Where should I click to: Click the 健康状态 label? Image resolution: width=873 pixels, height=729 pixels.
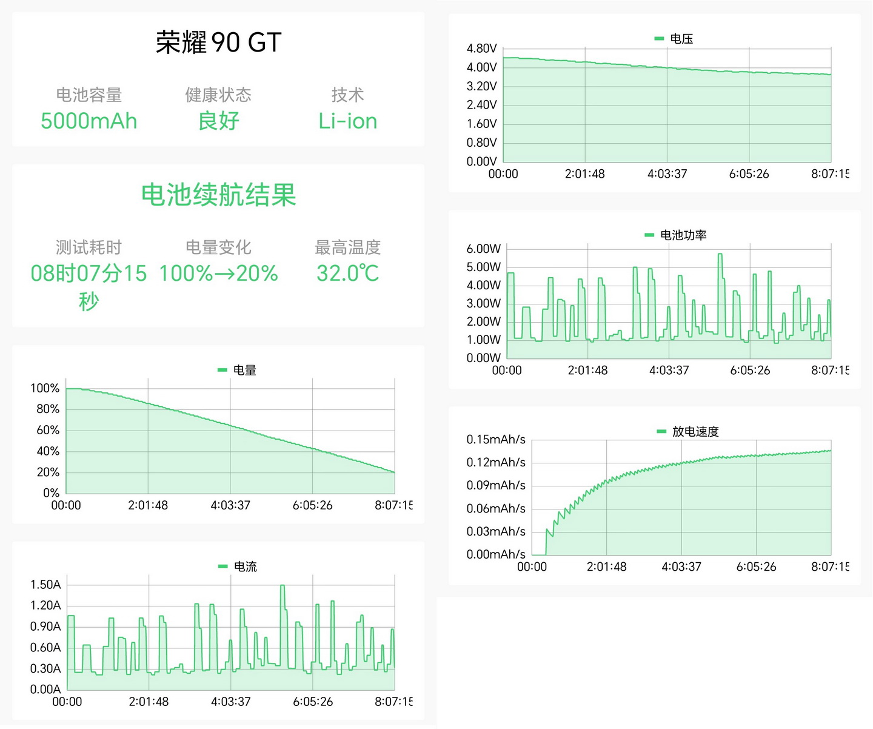click(218, 95)
